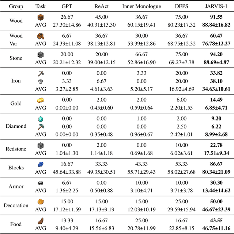This screenshot has width=234, height=234.
Task: Click the Diamond group label
Action: (x=16, y=126)
